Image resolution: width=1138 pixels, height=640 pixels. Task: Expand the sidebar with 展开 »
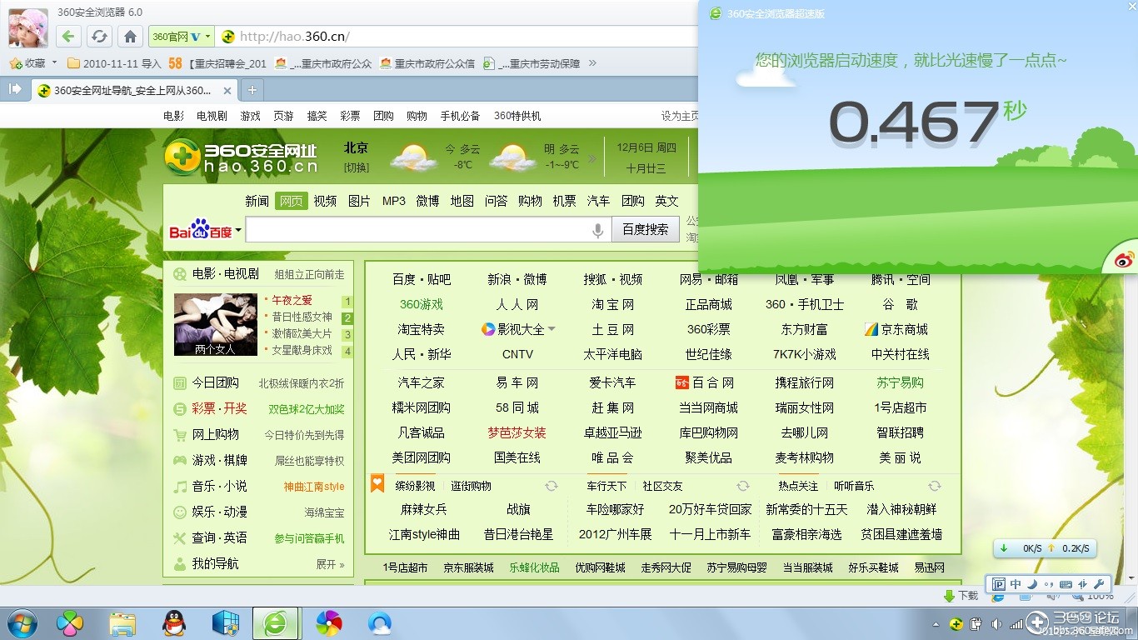pos(330,564)
